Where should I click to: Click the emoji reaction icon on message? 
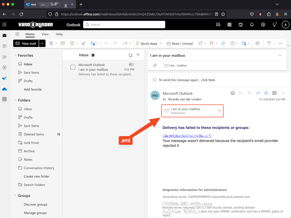tap(232, 93)
